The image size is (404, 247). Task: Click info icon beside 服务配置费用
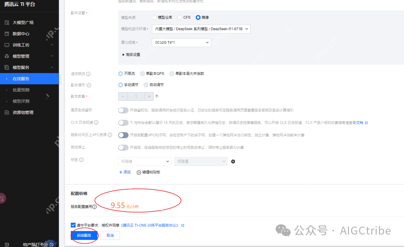95,207
